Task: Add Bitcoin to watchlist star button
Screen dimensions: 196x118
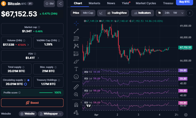Action: pyautogui.click(x=49, y=4)
